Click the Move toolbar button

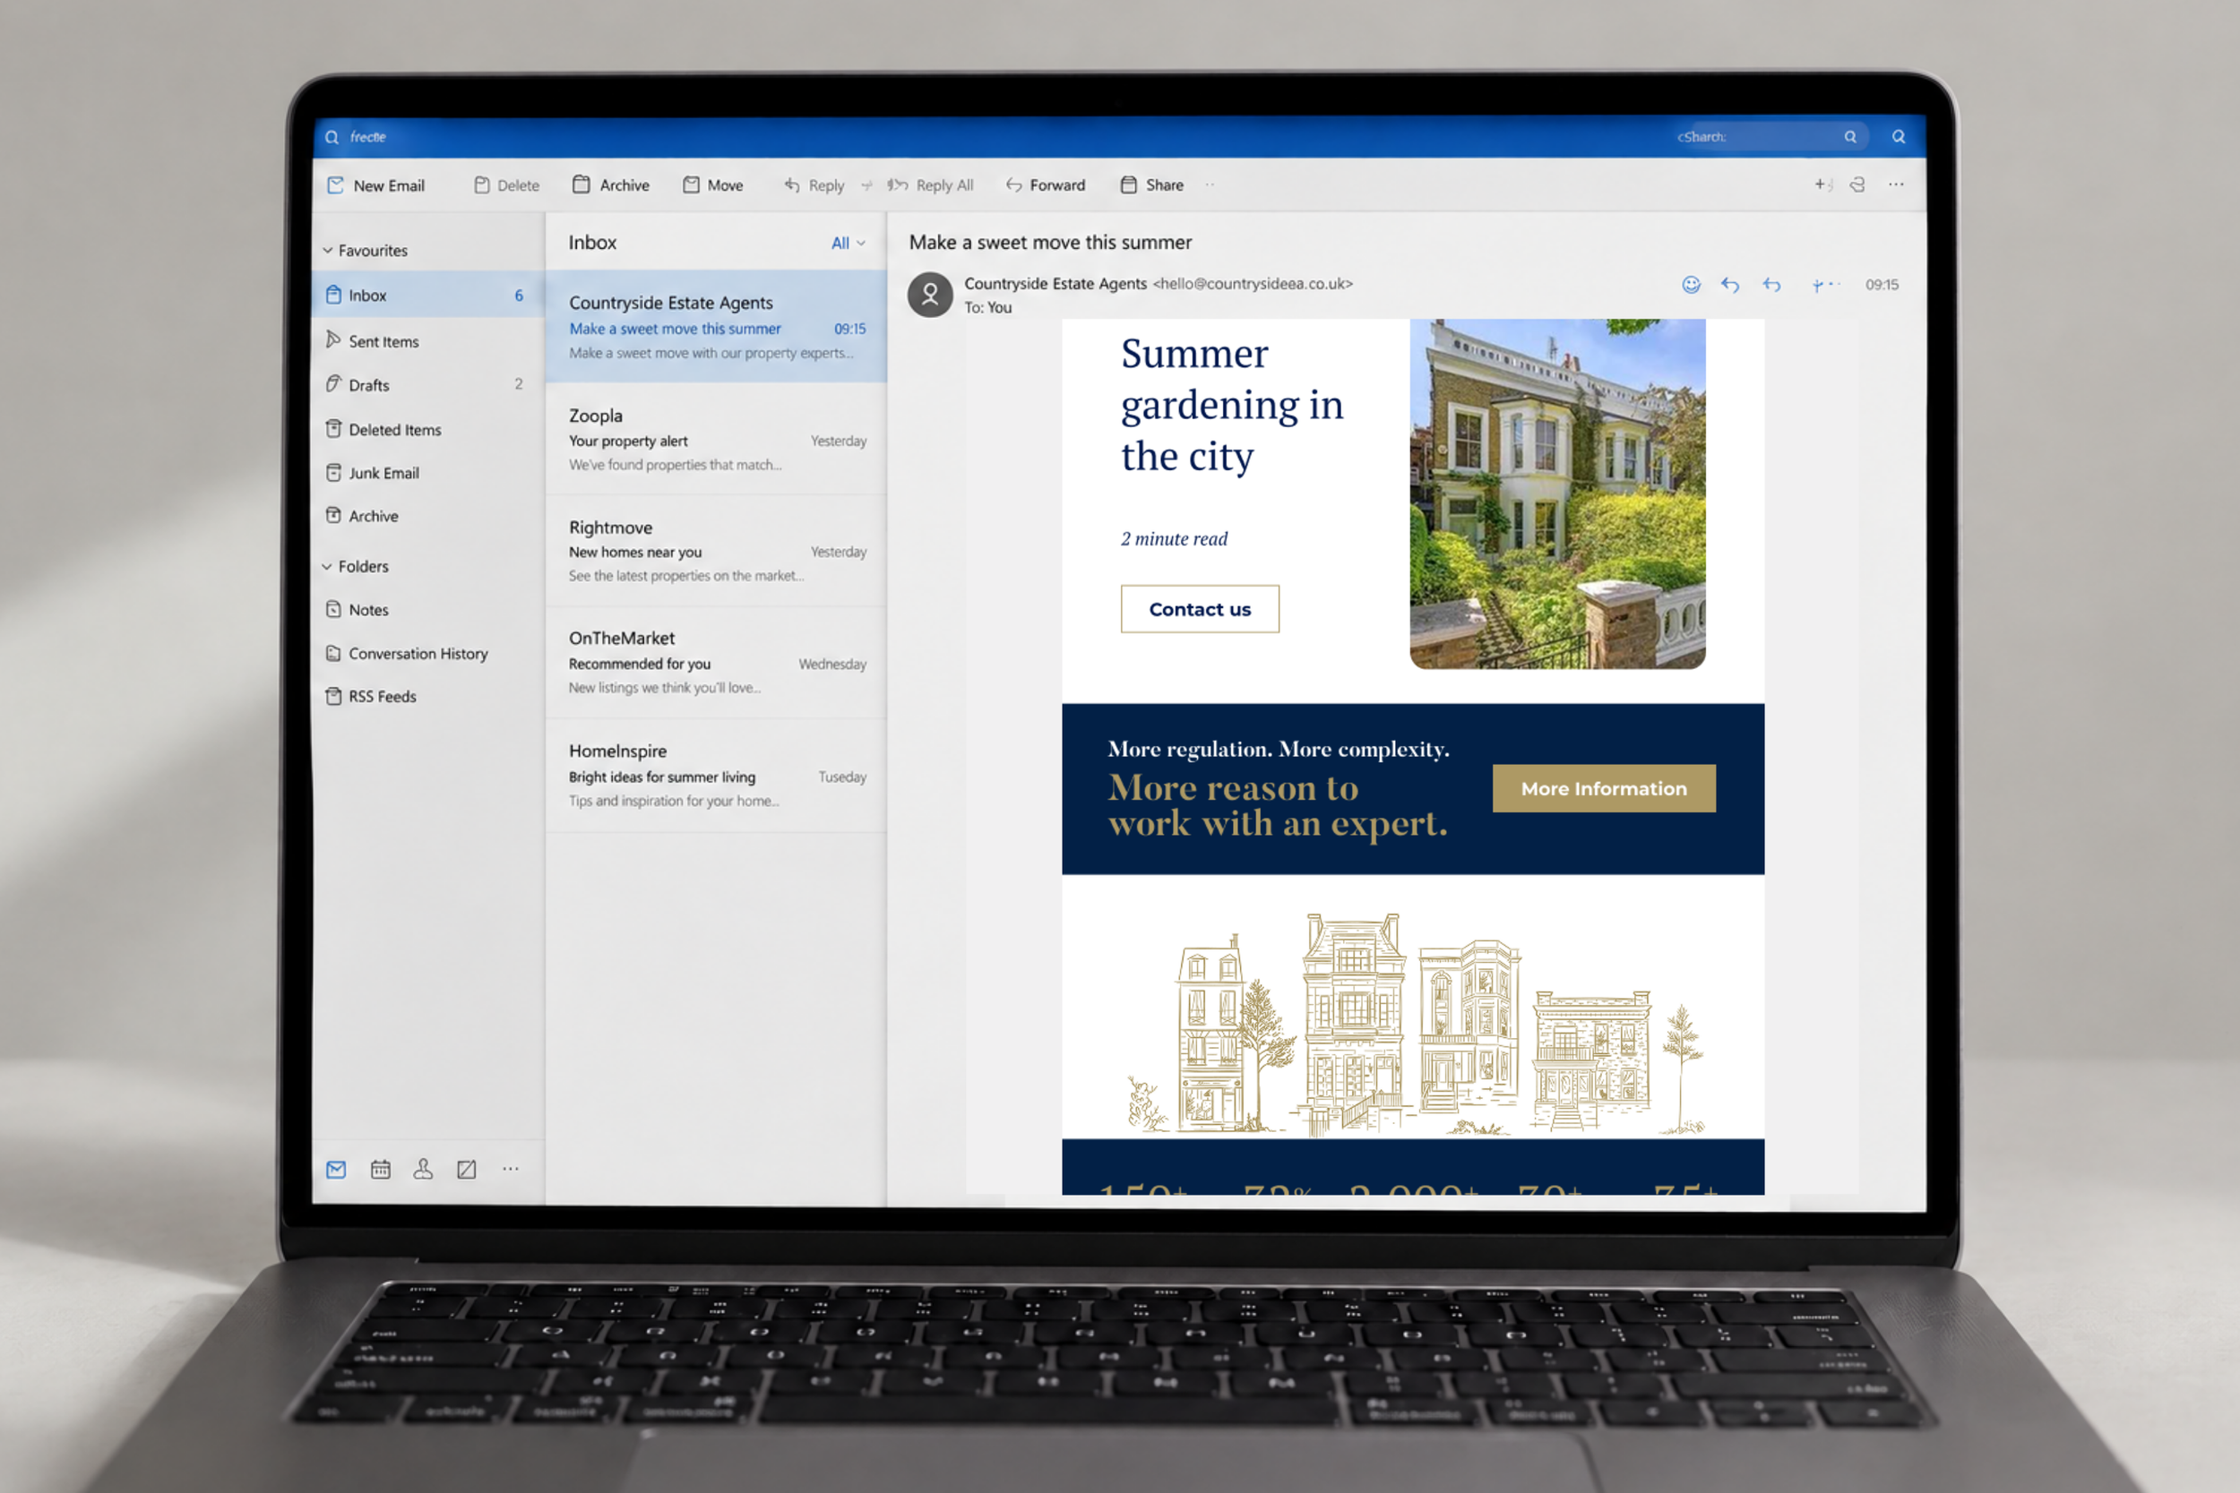click(712, 184)
